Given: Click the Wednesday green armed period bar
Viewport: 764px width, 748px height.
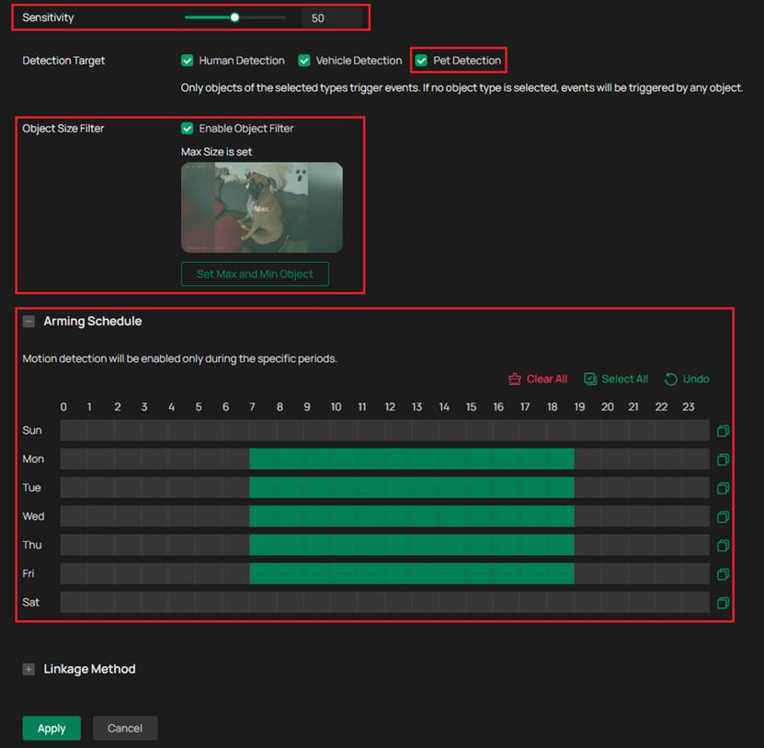Looking at the screenshot, I should (x=412, y=516).
